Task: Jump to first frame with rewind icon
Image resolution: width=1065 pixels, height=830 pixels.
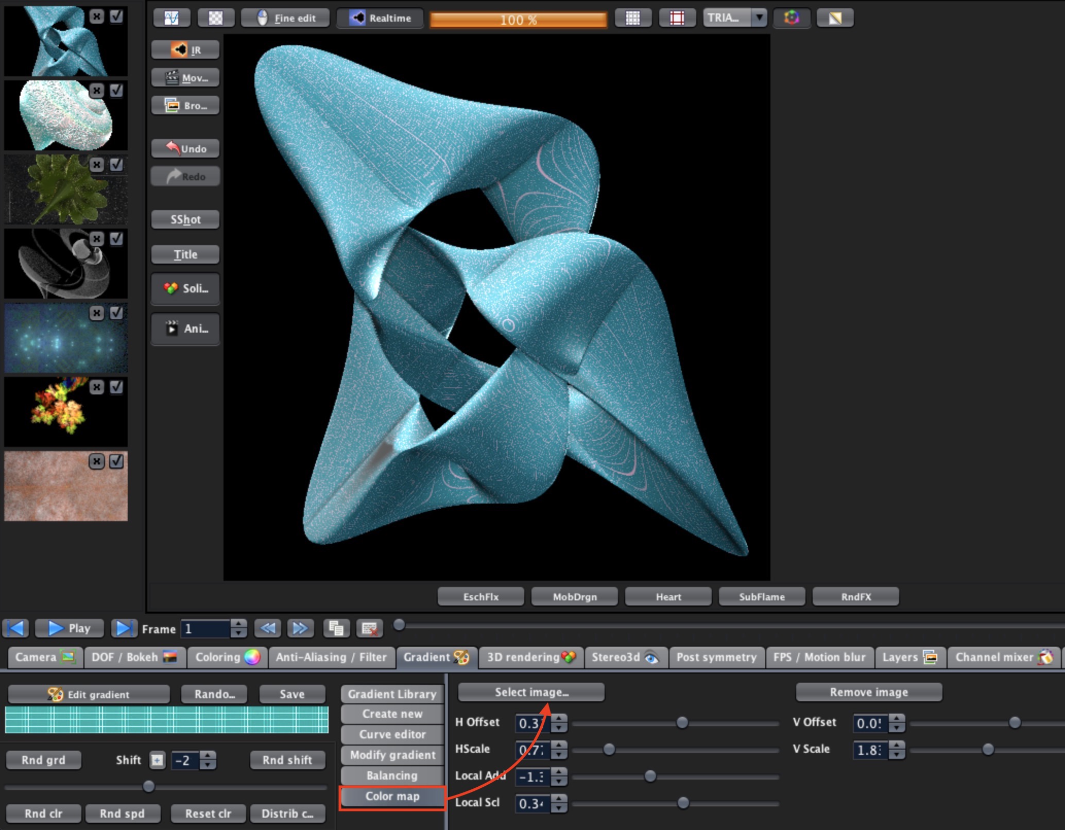Action: pos(16,628)
